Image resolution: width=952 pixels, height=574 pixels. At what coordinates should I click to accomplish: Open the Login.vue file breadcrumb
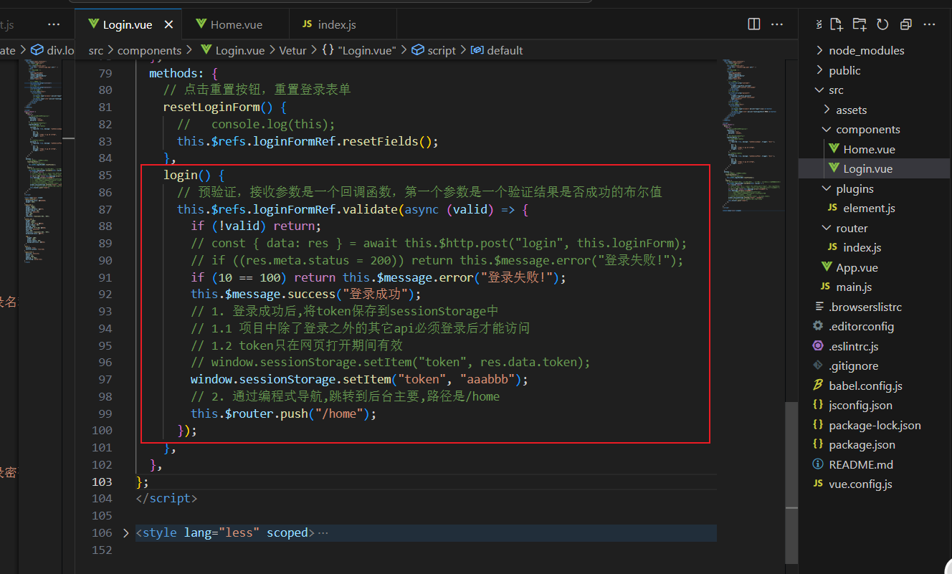[x=232, y=50]
